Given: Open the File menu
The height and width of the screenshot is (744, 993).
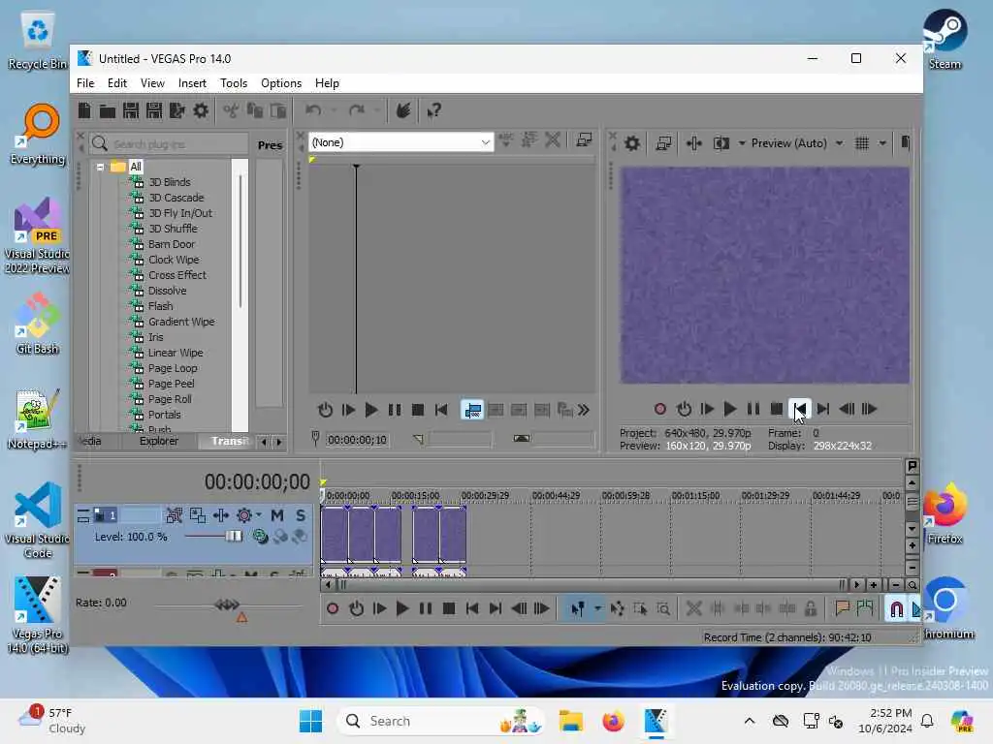Looking at the screenshot, I should (x=85, y=83).
